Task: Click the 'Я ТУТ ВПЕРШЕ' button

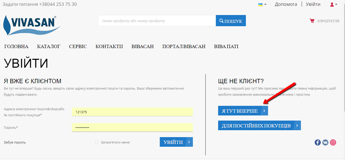Action: [243, 111]
